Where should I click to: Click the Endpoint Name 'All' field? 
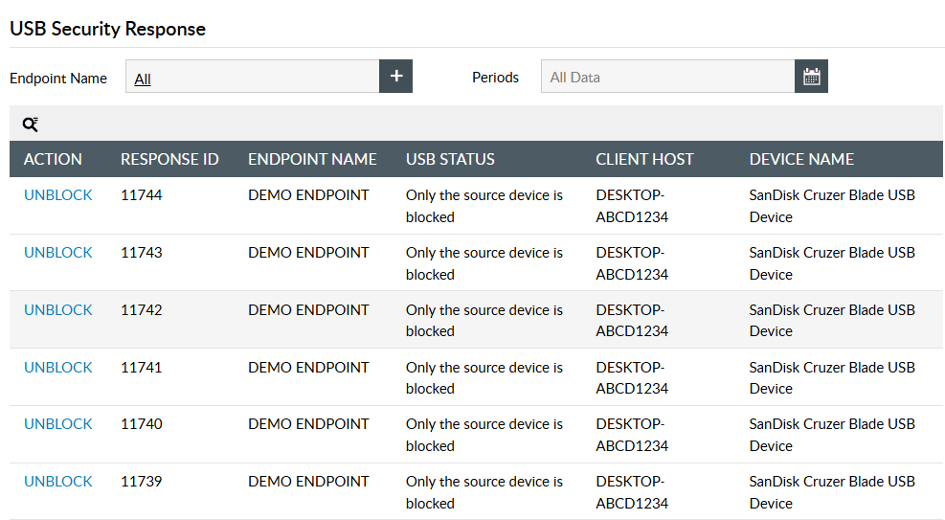(x=253, y=78)
